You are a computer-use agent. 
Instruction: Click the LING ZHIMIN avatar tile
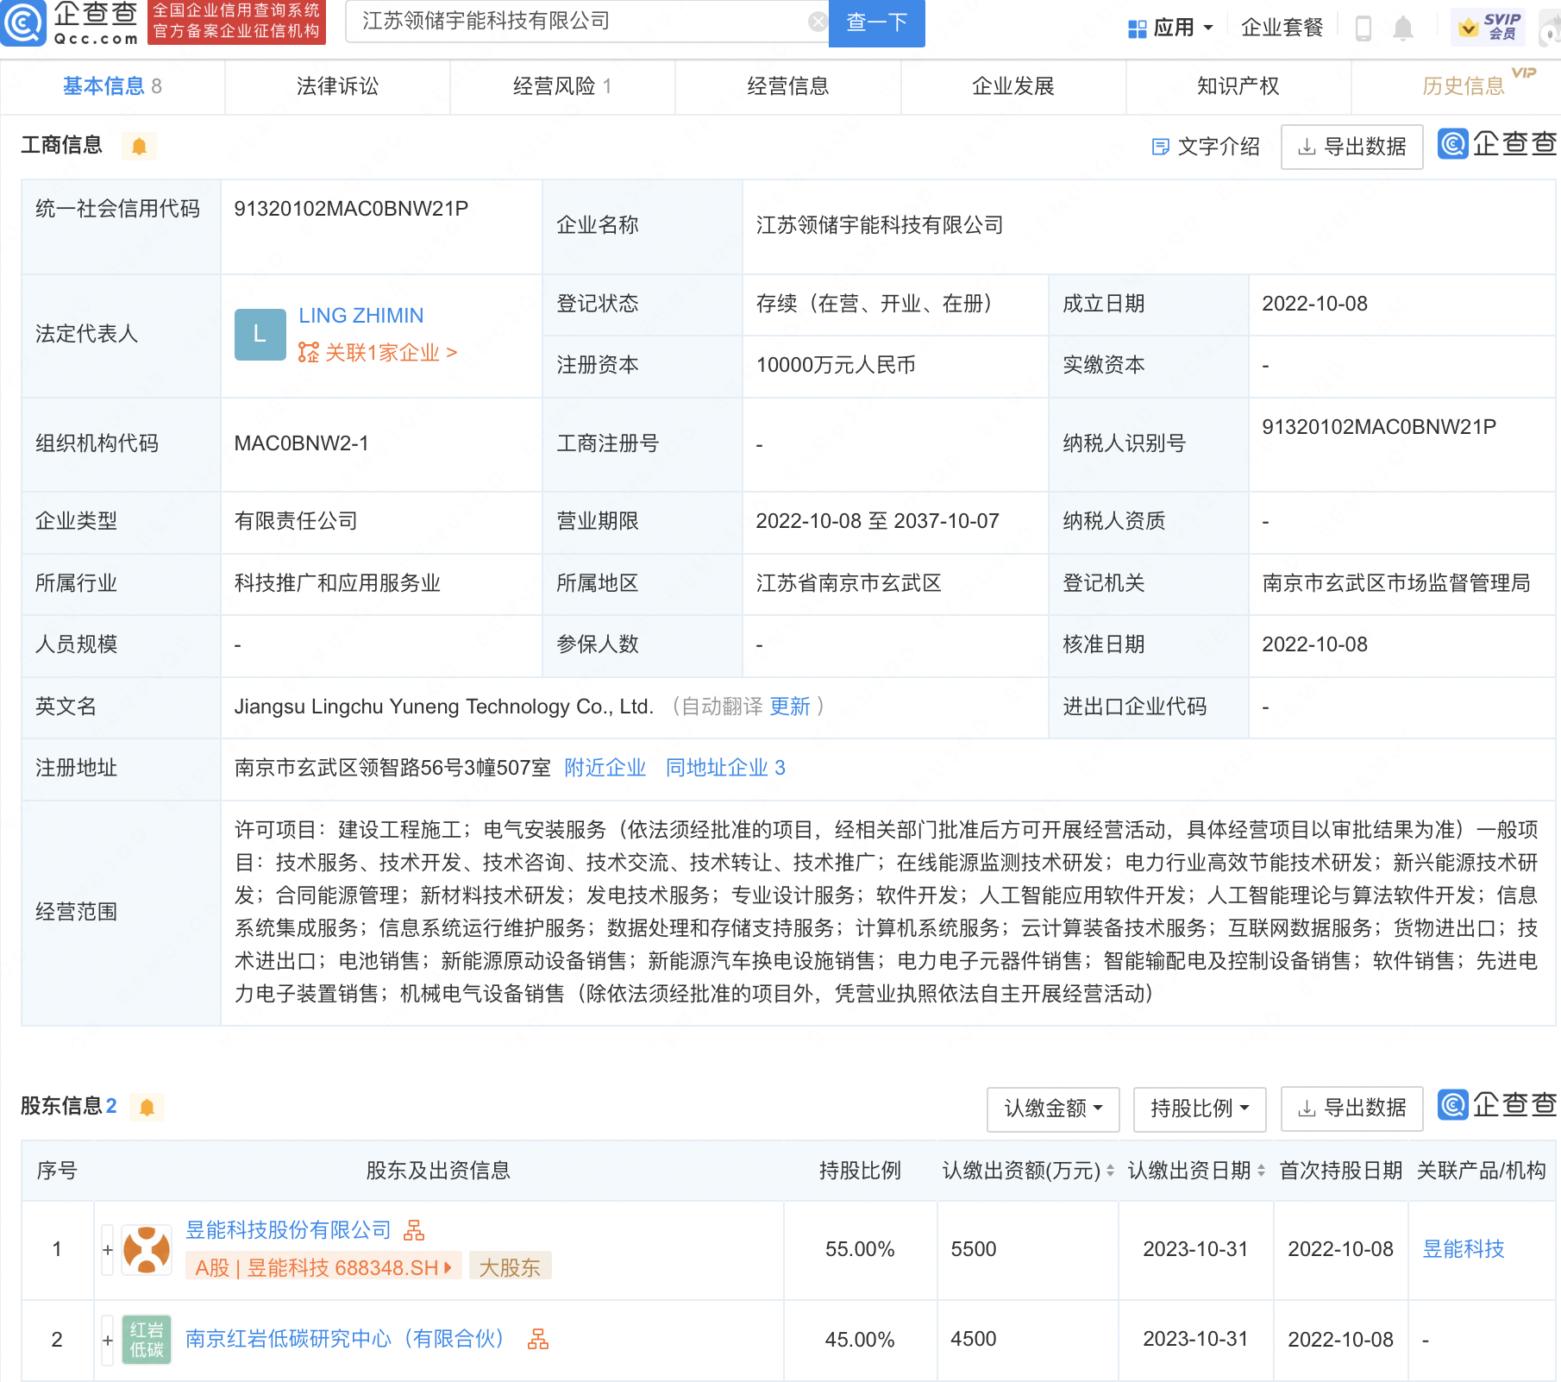tap(260, 334)
